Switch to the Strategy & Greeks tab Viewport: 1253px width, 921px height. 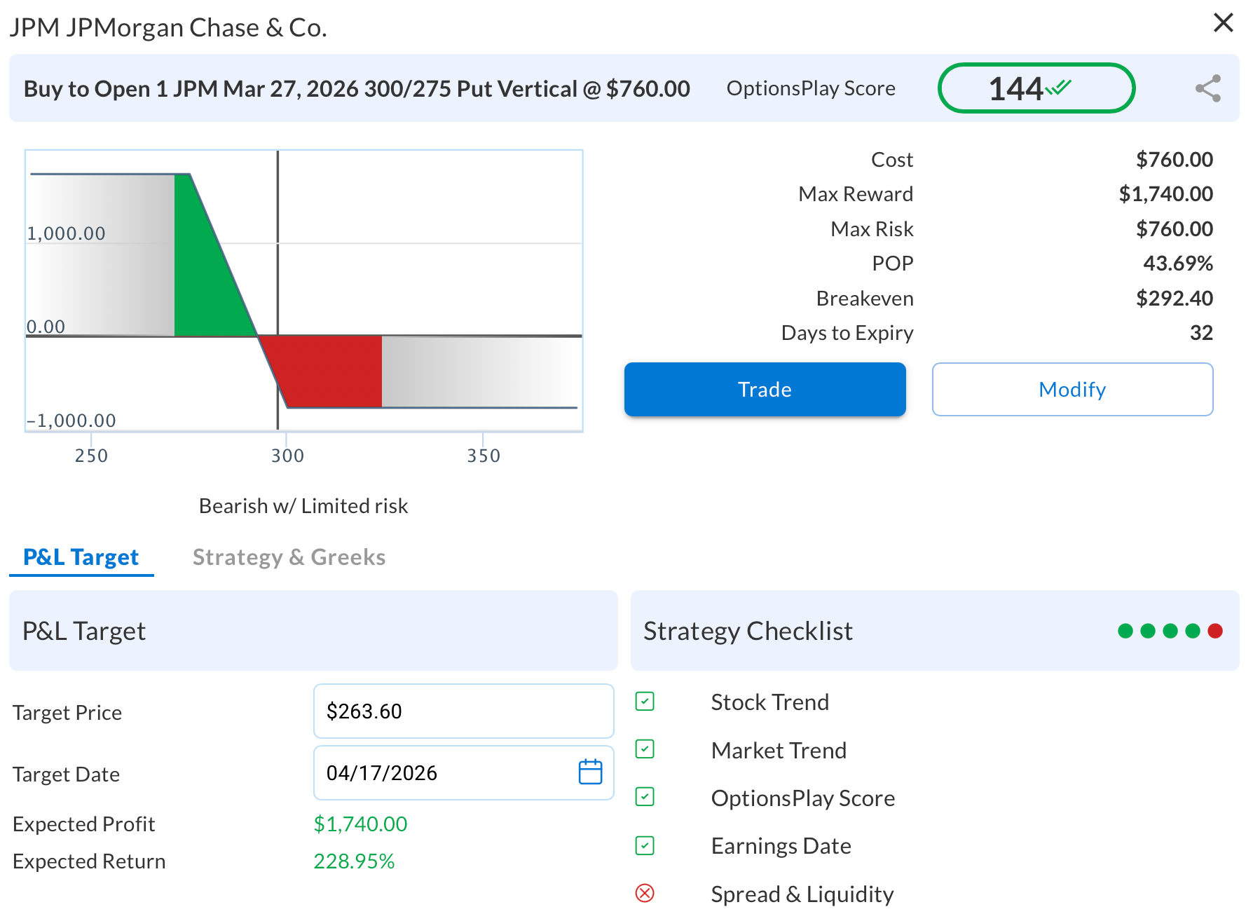coord(289,557)
